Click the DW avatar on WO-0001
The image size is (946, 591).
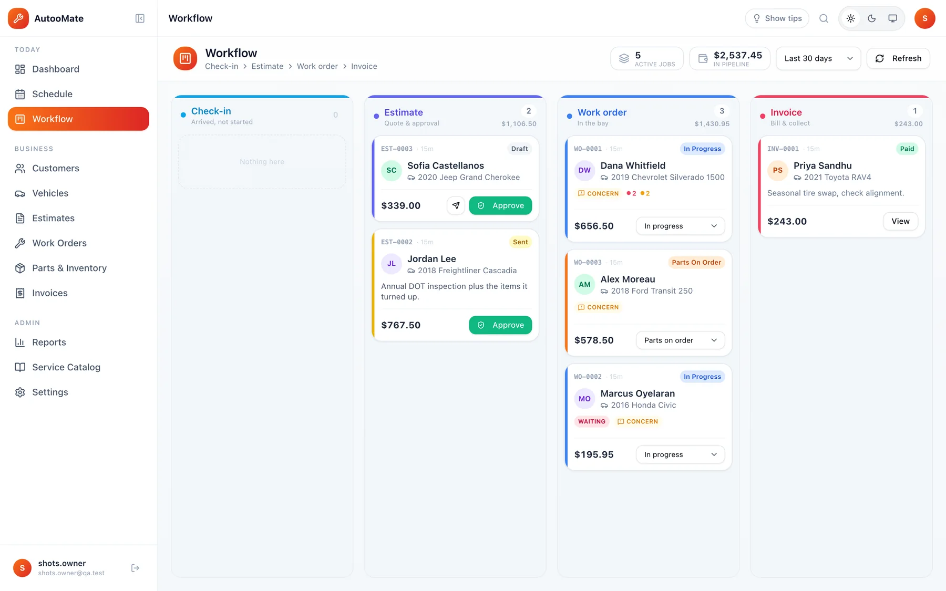tap(584, 170)
